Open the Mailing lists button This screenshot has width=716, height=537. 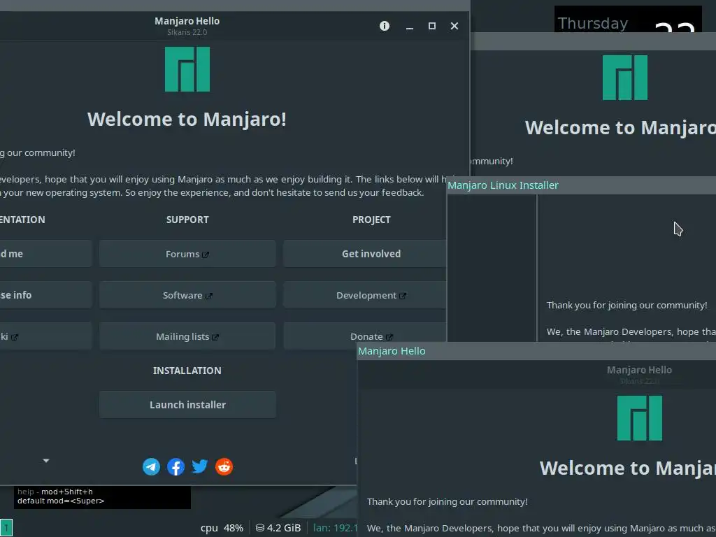pyautogui.click(x=187, y=336)
